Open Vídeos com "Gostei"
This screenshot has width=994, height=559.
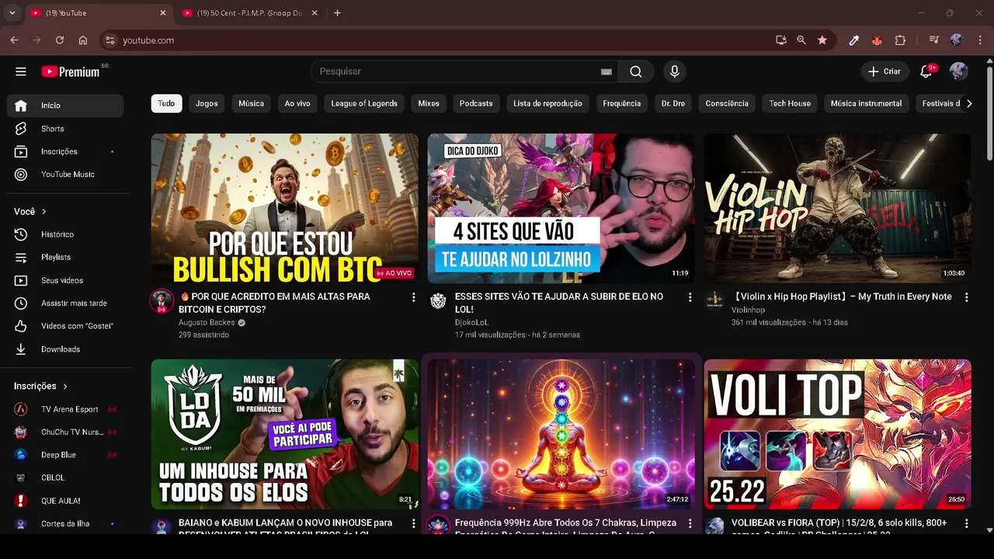[65, 326]
